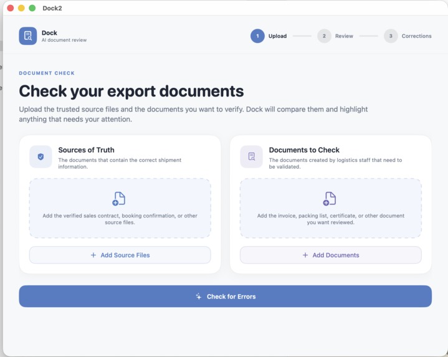Click the Add Documents button
The image size is (448, 357).
331,255
